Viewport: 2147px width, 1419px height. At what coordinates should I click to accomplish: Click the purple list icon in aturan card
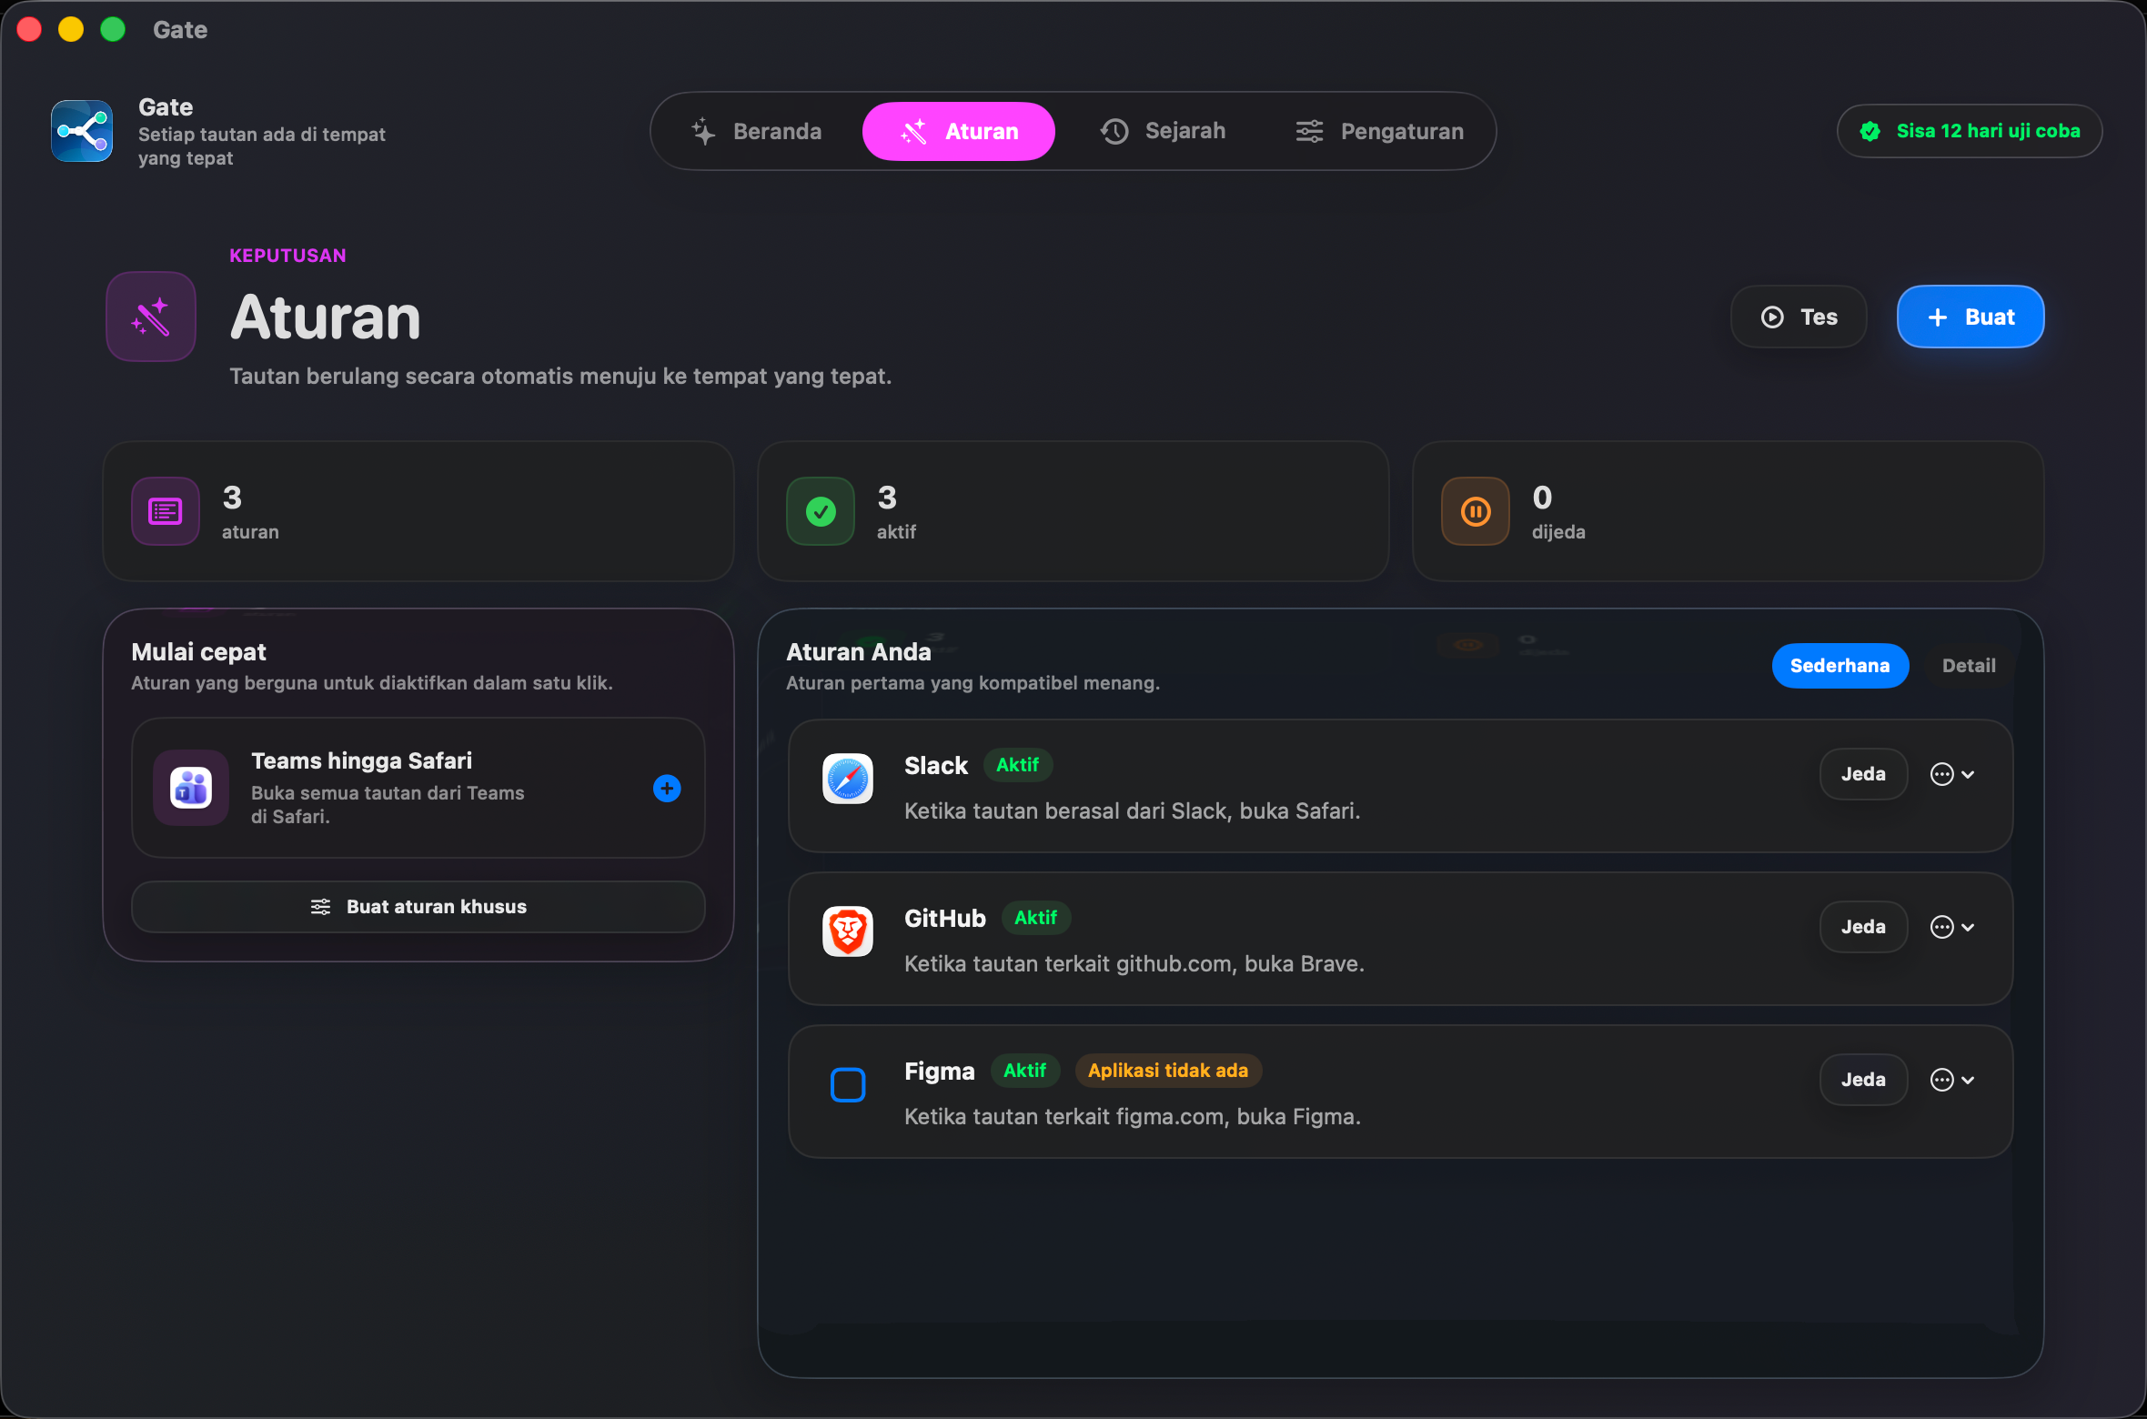166,511
